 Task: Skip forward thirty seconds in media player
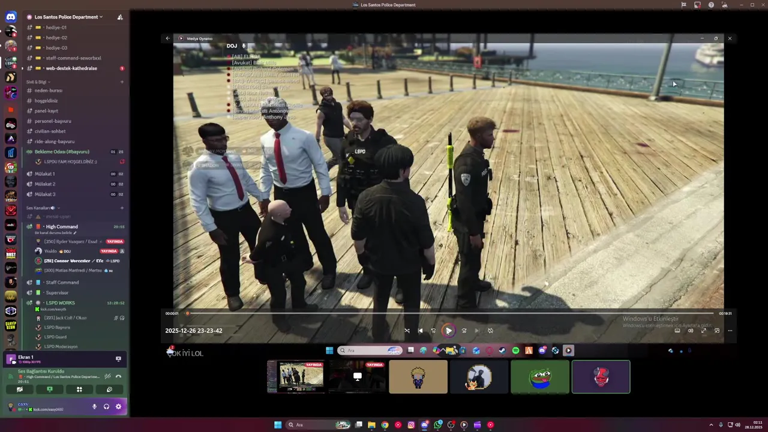pos(464,331)
